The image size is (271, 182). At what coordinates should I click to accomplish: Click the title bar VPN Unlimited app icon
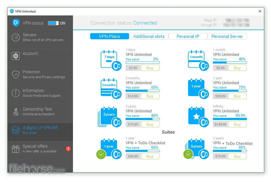click(12, 11)
